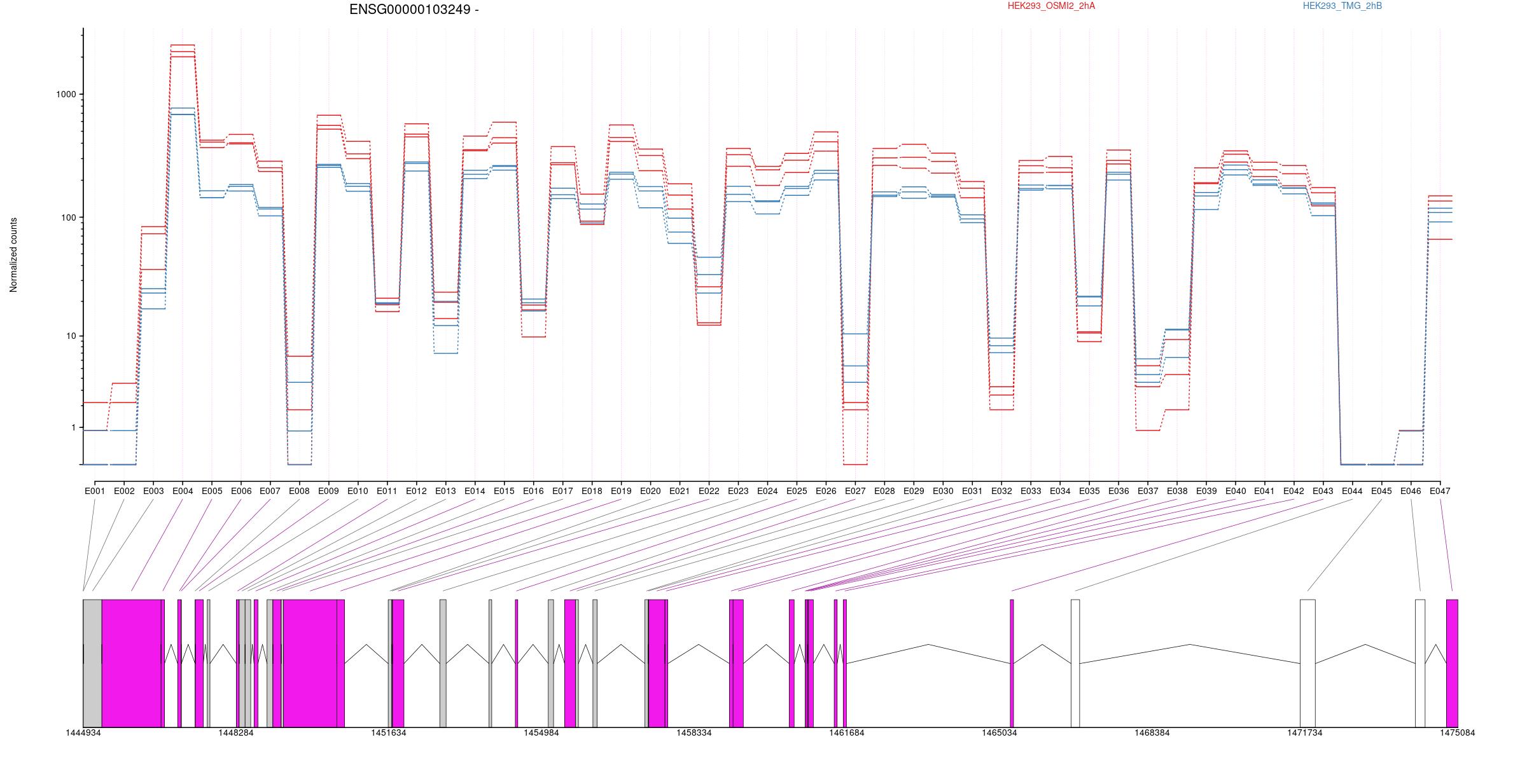This screenshot has width=1527, height=763.
Task: Click exon label E025
Action: tap(797, 491)
